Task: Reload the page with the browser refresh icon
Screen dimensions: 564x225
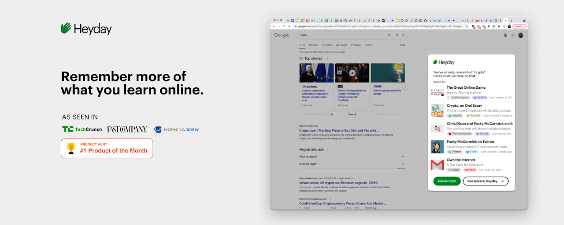Action: pyautogui.click(x=284, y=26)
